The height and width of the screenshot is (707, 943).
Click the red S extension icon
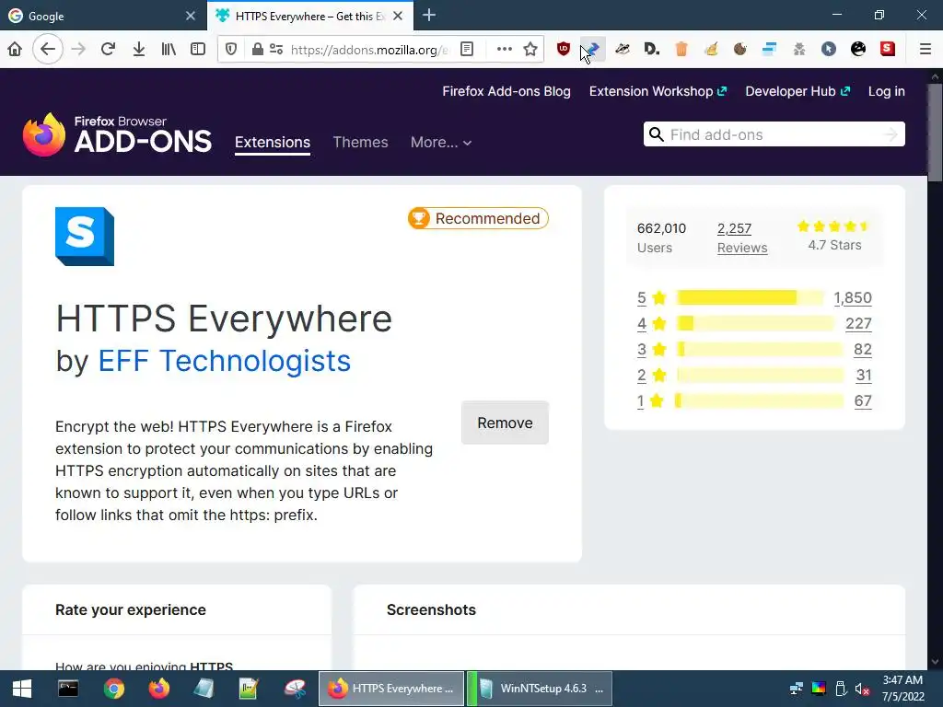[888, 50]
